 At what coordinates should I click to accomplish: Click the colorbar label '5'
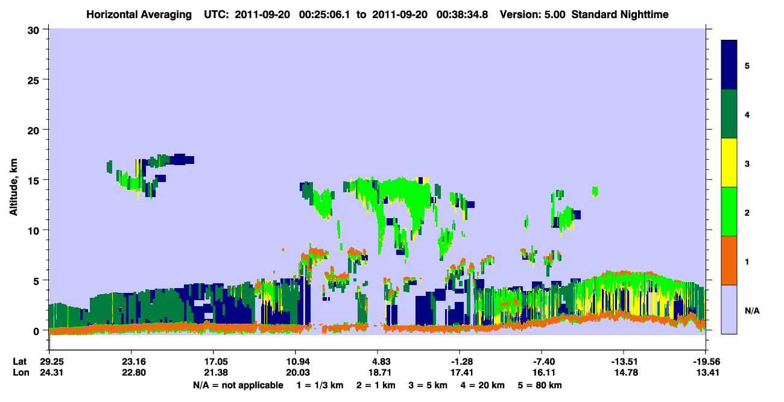coord(747,65)
